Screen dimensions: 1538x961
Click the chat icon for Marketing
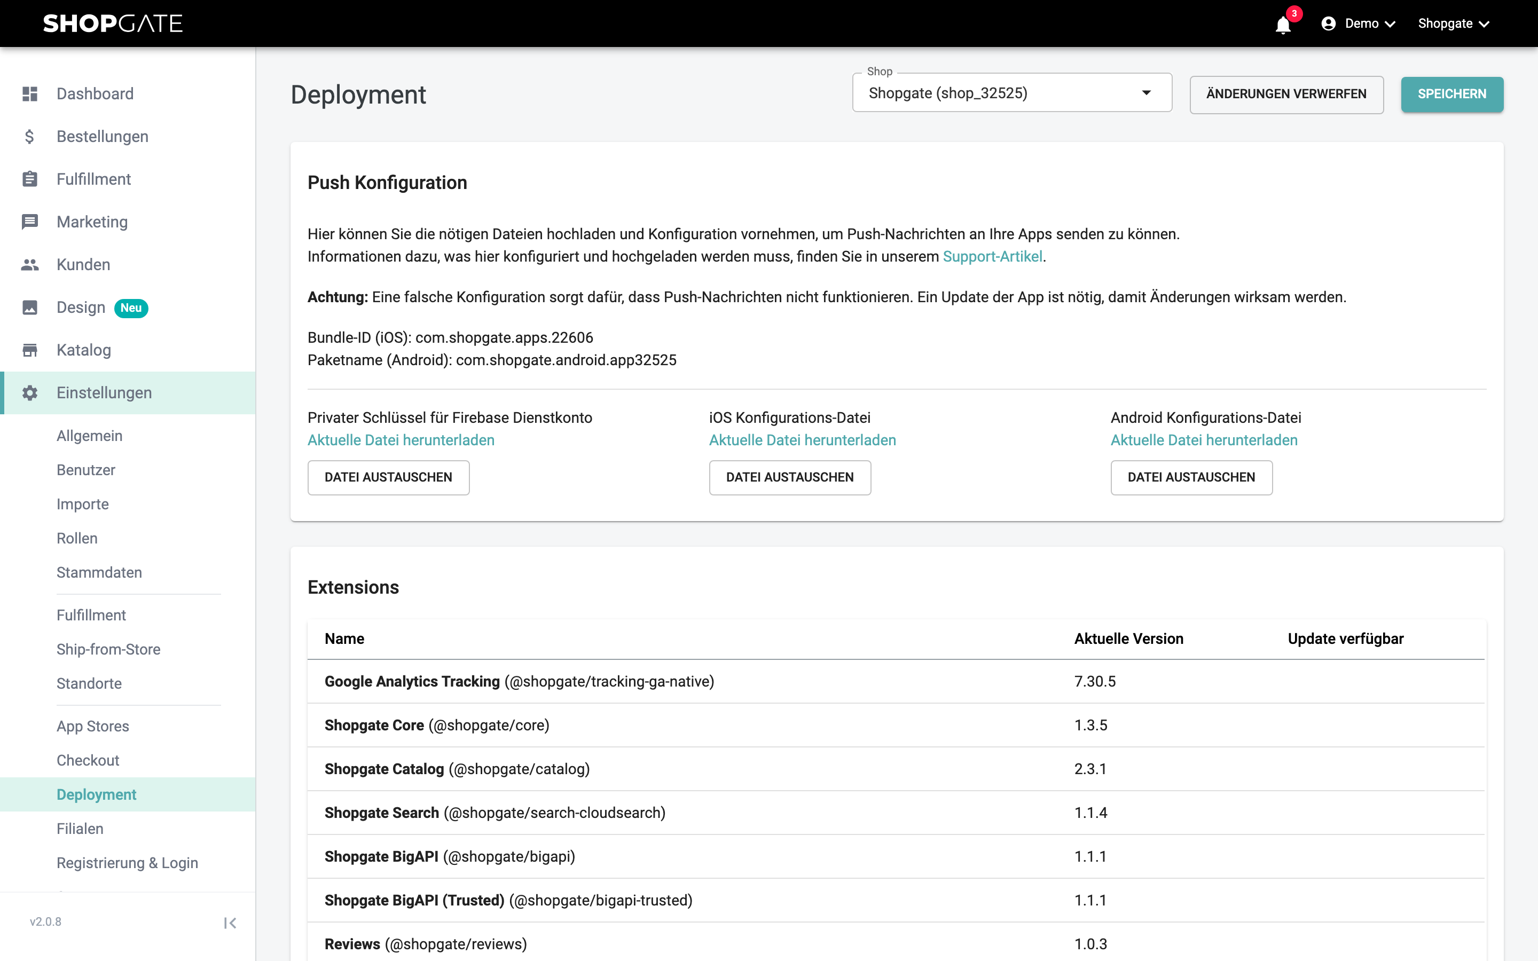[x=30, y=222]
